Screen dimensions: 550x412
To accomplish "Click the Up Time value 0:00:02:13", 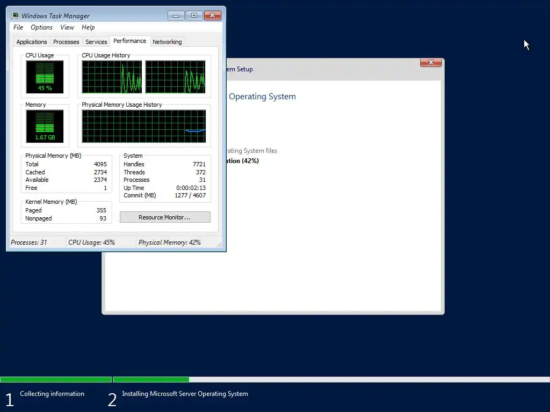I will [191, 188].
